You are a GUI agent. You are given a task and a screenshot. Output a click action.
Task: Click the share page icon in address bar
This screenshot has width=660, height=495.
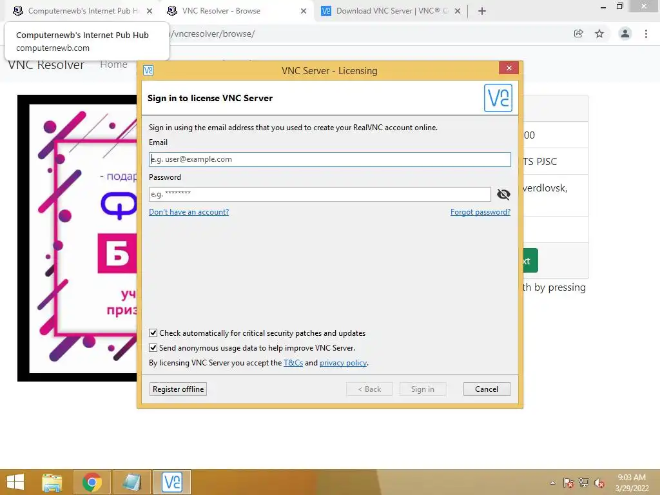pyautogui.click(x=579, y=34)
